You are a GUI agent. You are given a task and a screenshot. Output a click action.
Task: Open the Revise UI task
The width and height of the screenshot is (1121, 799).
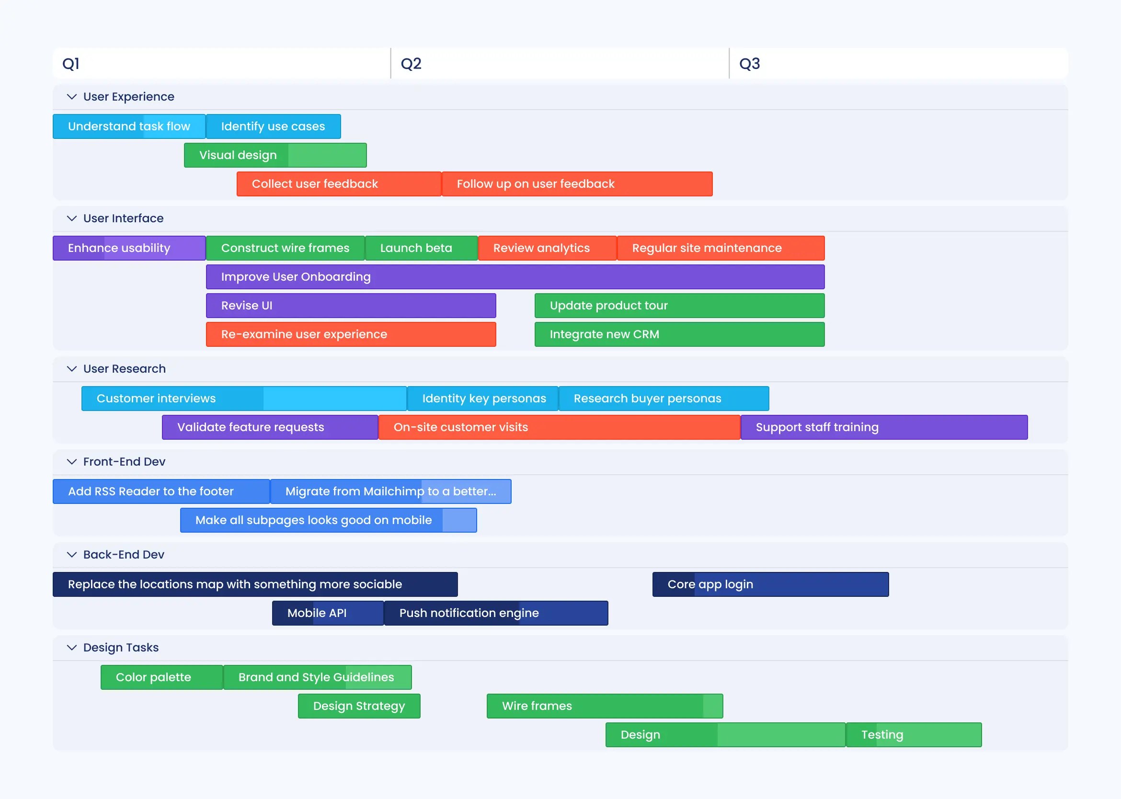coord(351,306)
